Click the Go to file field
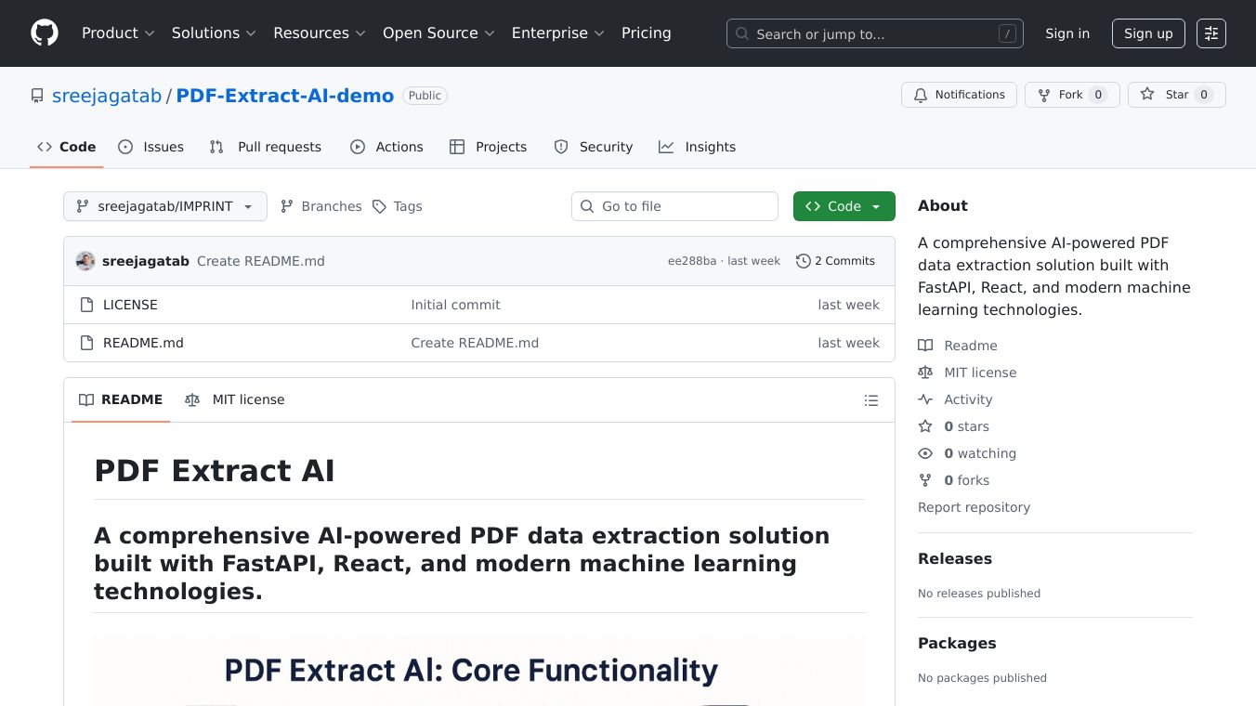1256x706 pixels. tap(674, 206)
